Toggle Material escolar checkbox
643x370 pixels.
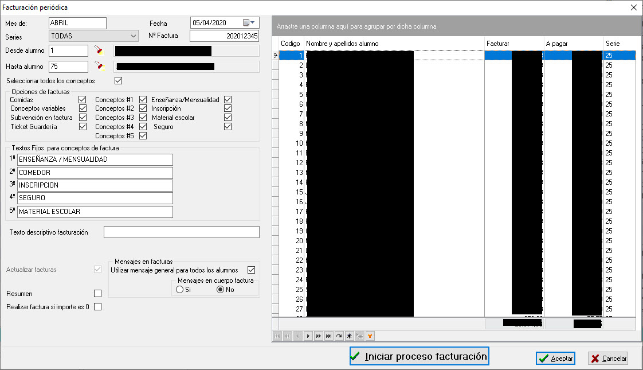tap(228, 117)
